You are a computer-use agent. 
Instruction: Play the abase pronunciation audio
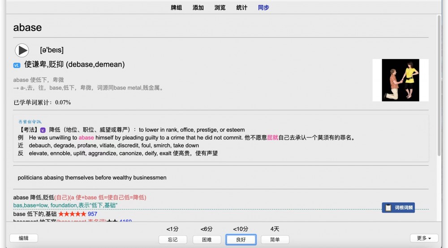tap(22, 51)
